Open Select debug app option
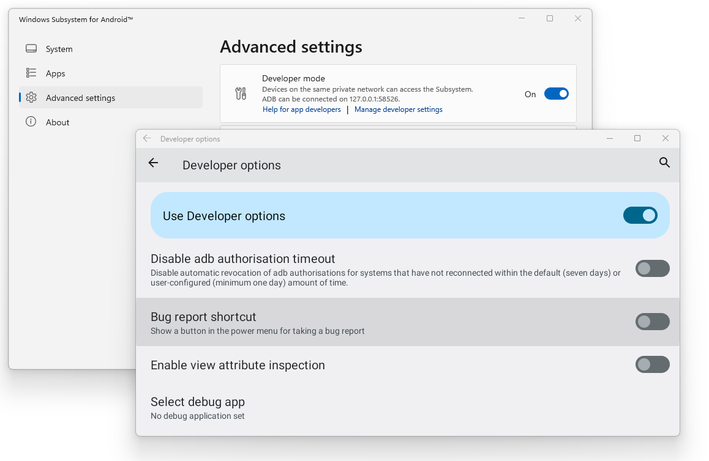709x461 pixels. coord(407,408)
